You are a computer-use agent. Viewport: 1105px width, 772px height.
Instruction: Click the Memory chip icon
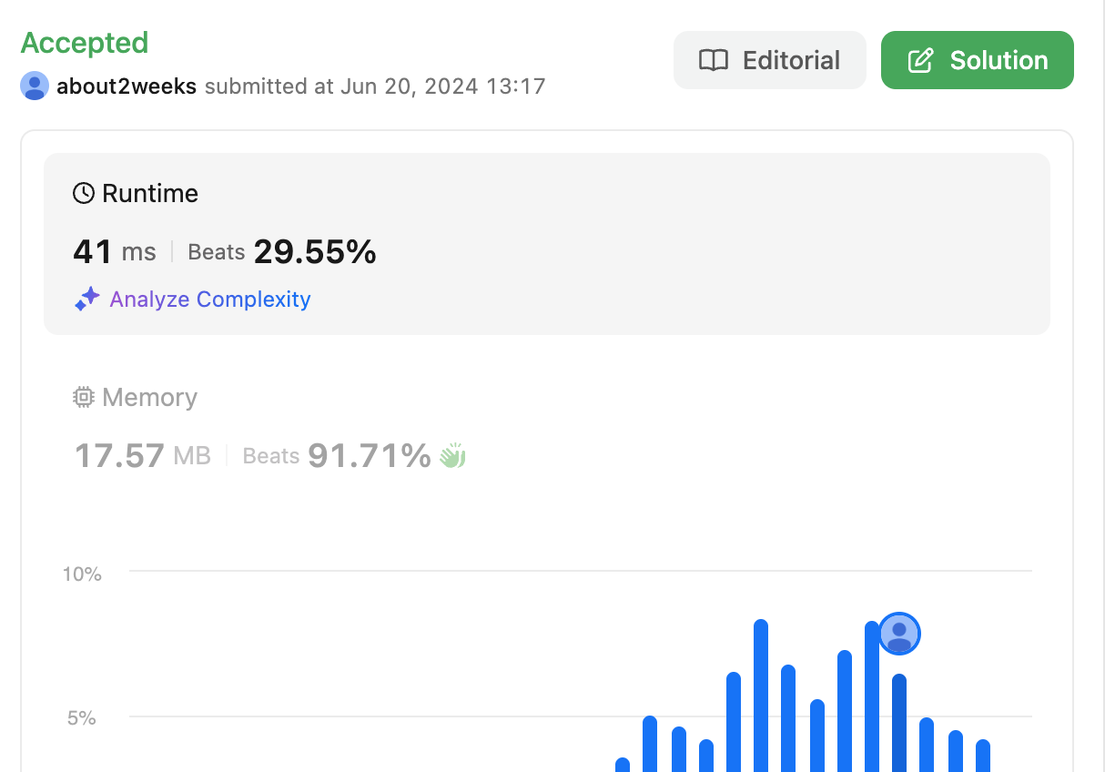coord(84,397)
